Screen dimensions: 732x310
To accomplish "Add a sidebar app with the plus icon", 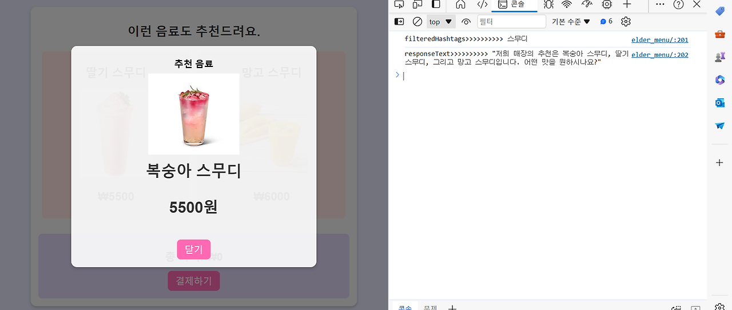I will [x=720, y=163].
